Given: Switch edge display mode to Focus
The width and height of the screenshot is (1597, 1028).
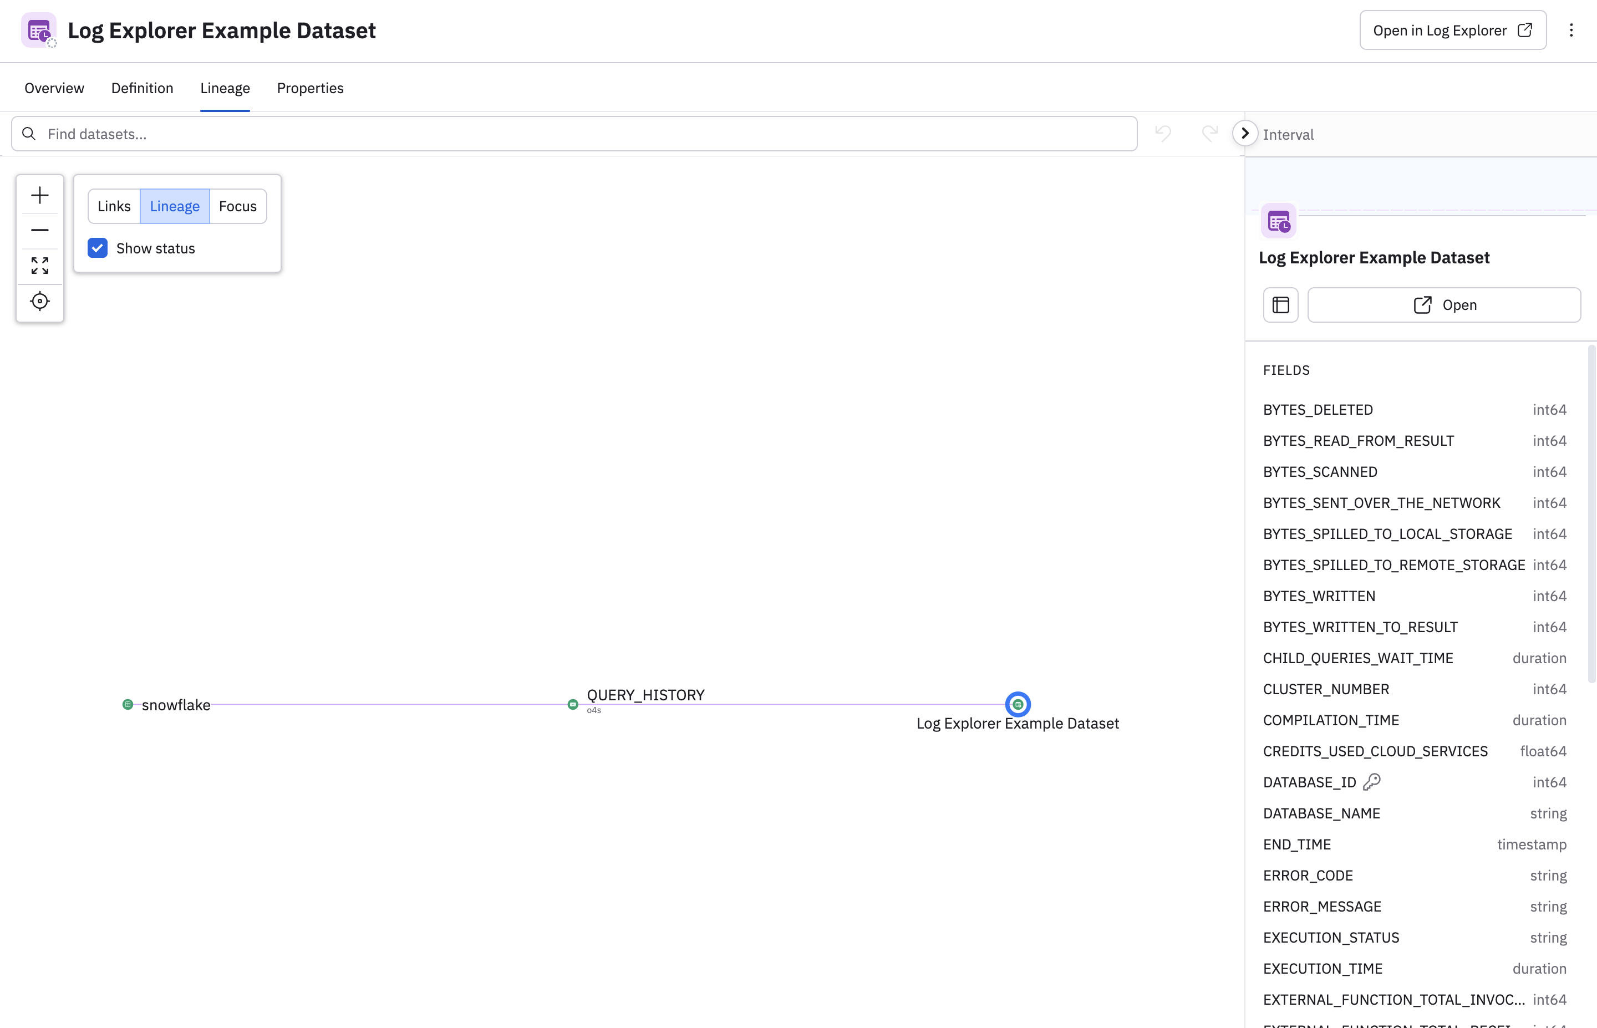Looking at the screenshot, I should tap(237, 206).
